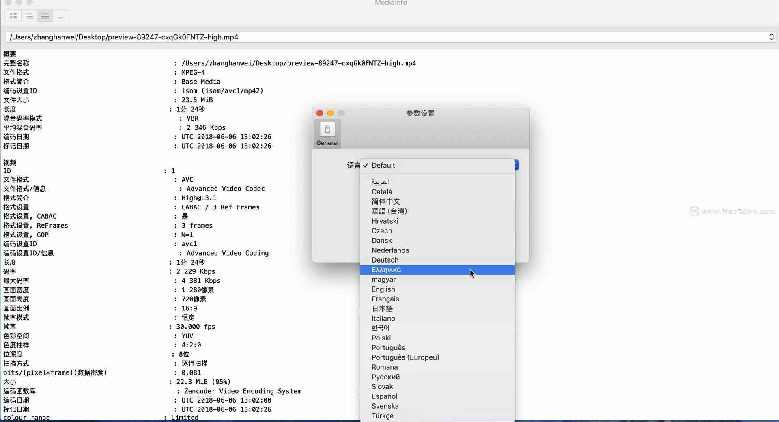
Task: Select Romana language option
Action: pos(437,367)
